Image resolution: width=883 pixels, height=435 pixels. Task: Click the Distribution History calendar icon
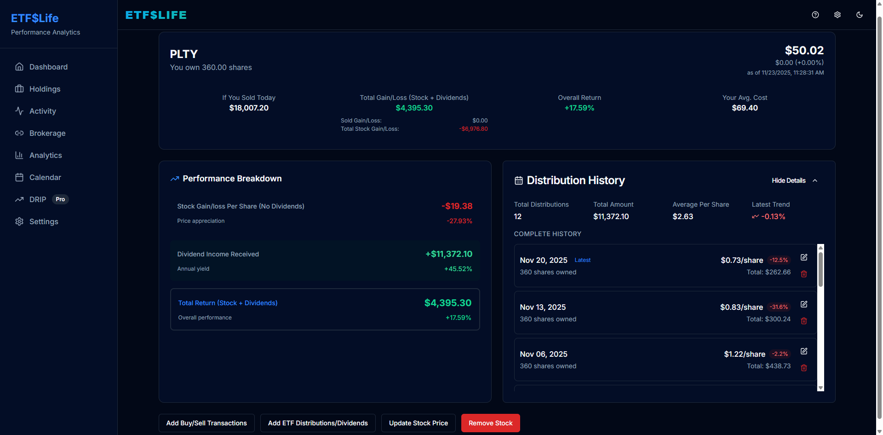[x=519, y=180]
